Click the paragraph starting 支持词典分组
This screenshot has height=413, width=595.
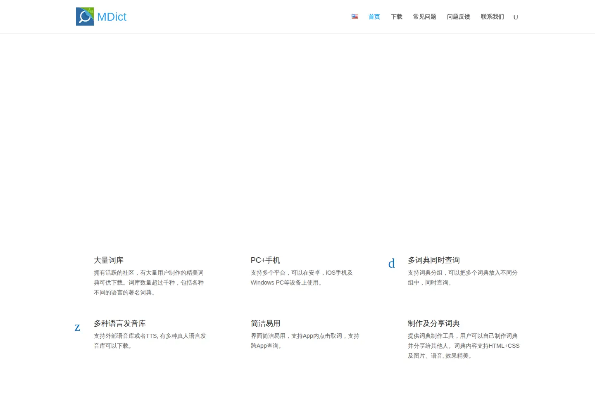tap(463, 278)
